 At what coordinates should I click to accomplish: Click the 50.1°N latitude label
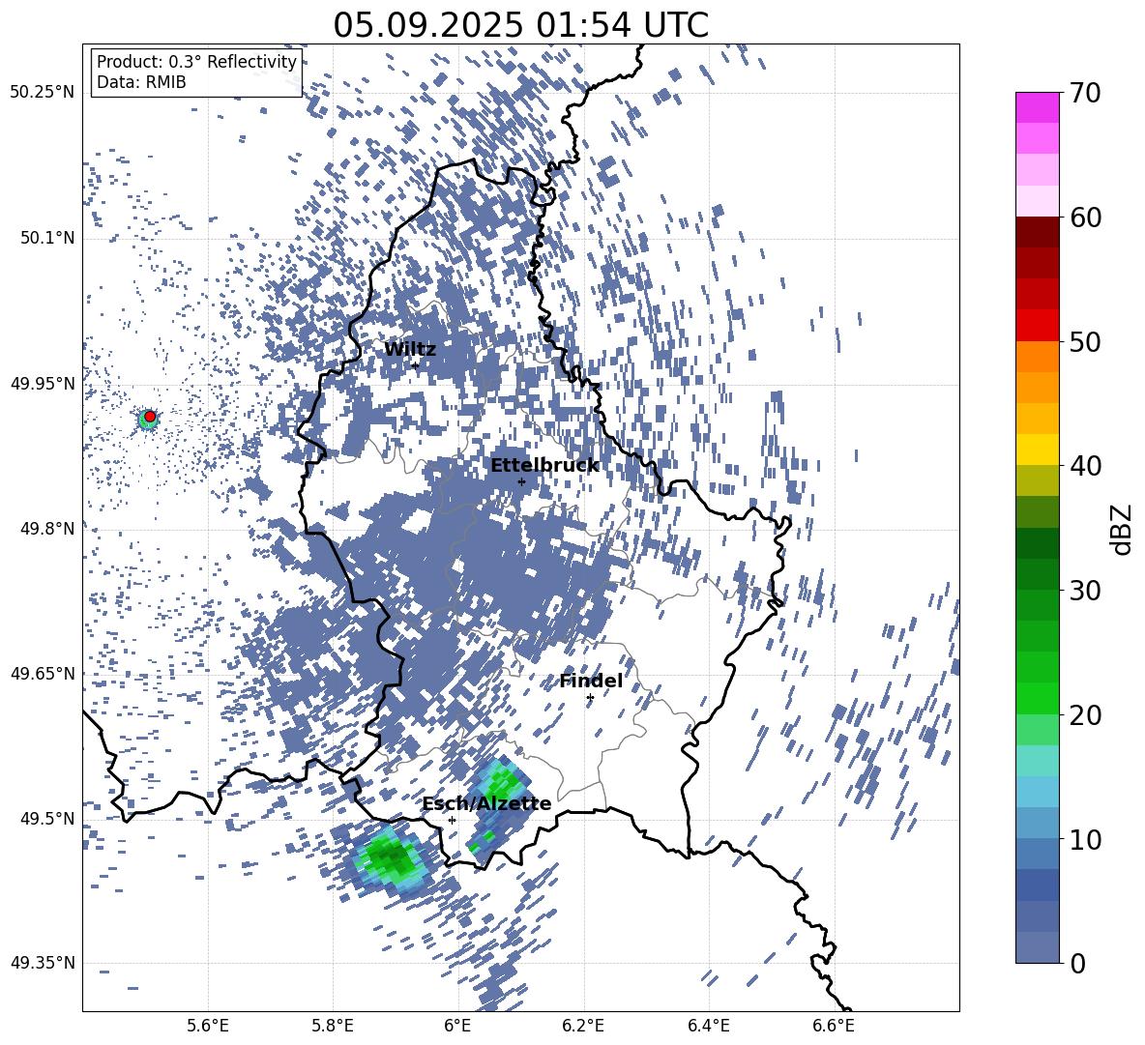pyautogui.click(x=47, y=238)
